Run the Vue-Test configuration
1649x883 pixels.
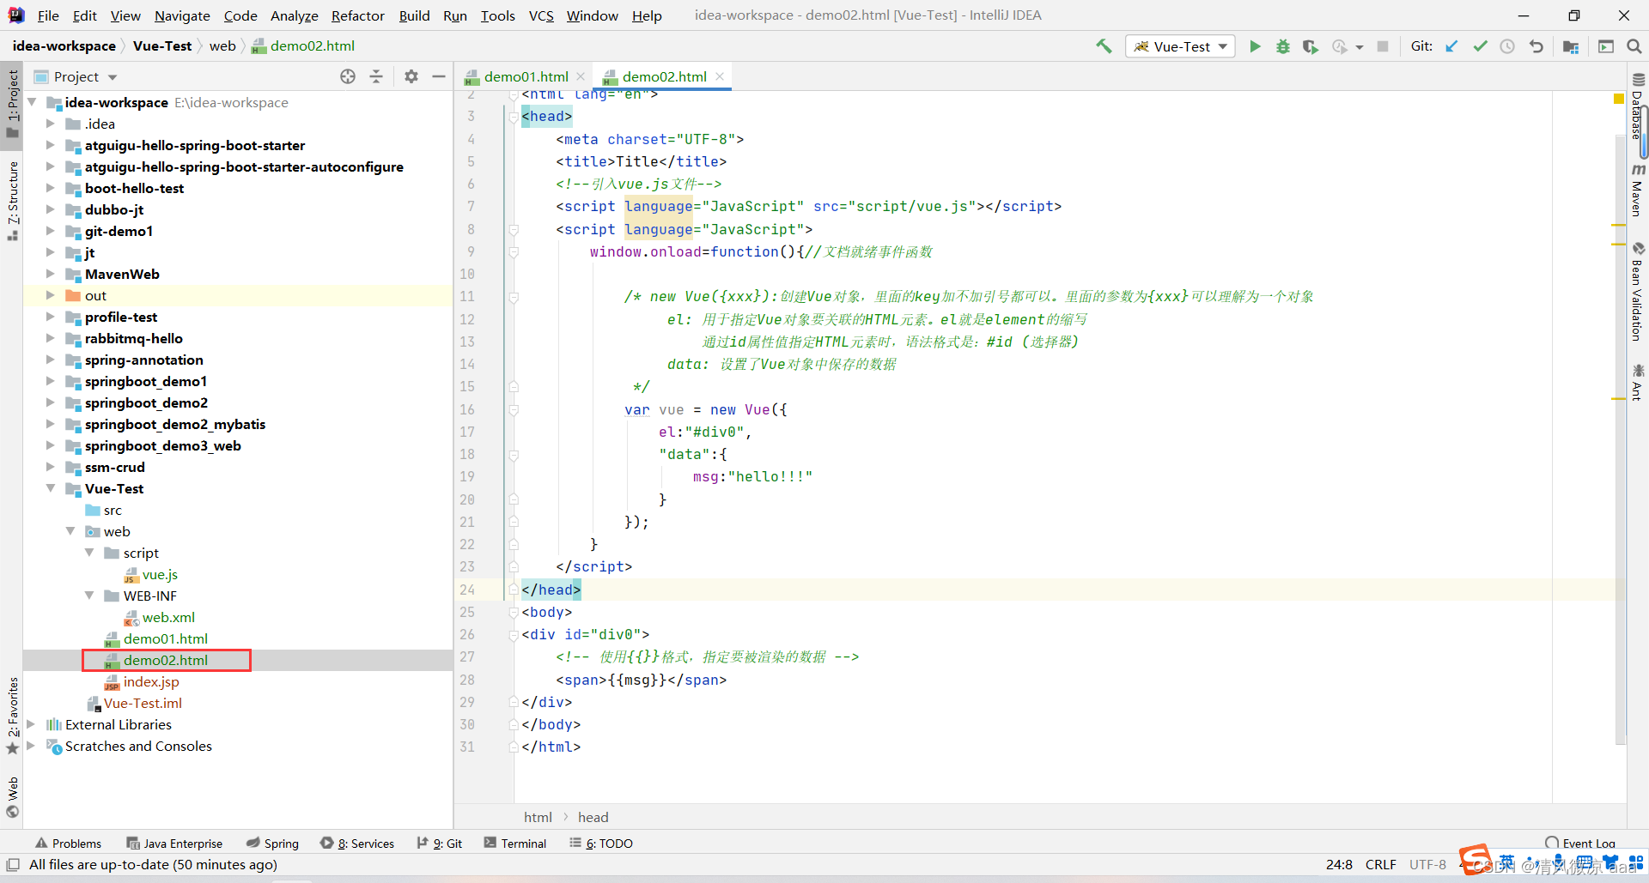coord(1255,46)
